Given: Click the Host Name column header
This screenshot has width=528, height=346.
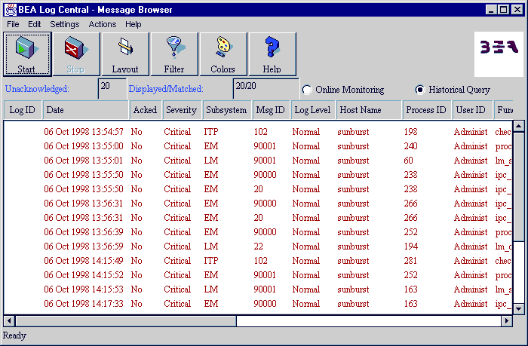Looking at the screenshot, I should pyautogui.click(x=369, y=110).
